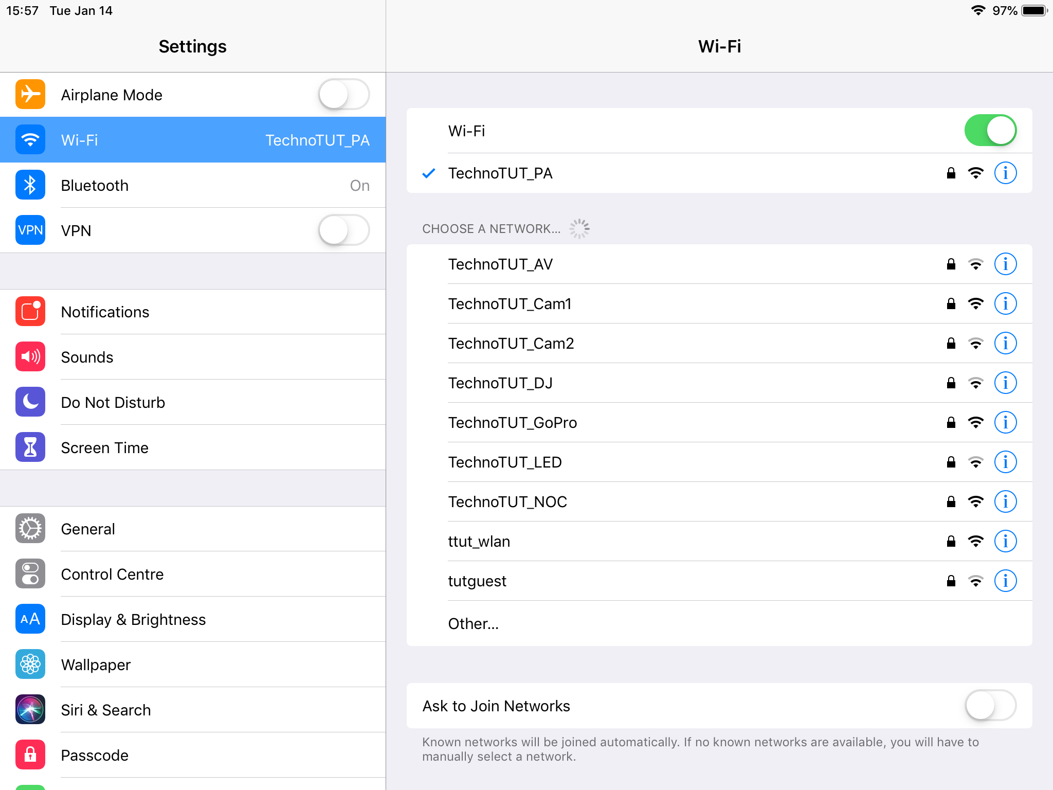Tap the Display & Brightness AA icon
Image resolution: width=1053 pixels, height=790 pixels.
point(30,619)
